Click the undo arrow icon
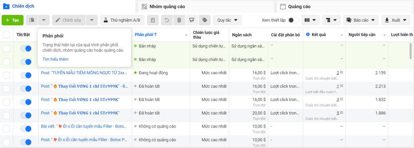The image size is (414, 148). click(167, 20)
